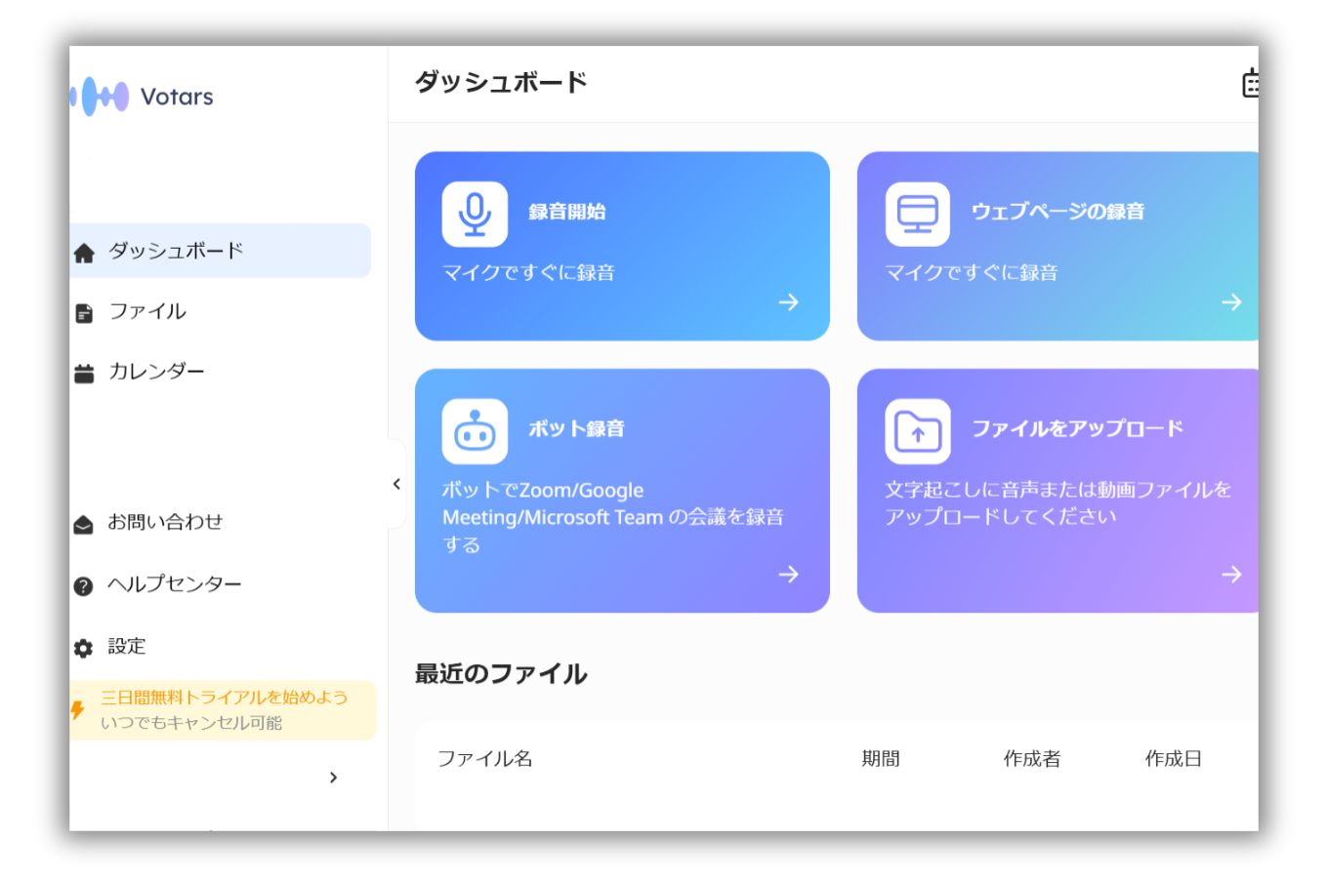Screen dimensions: 1328x878
Task: Click the Votars waveform logo
Action: [x=100, y=96]
